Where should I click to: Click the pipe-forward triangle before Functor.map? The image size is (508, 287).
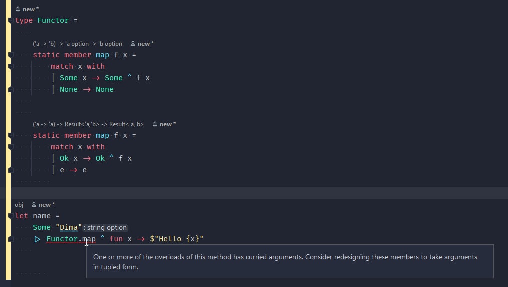(37, 239)
